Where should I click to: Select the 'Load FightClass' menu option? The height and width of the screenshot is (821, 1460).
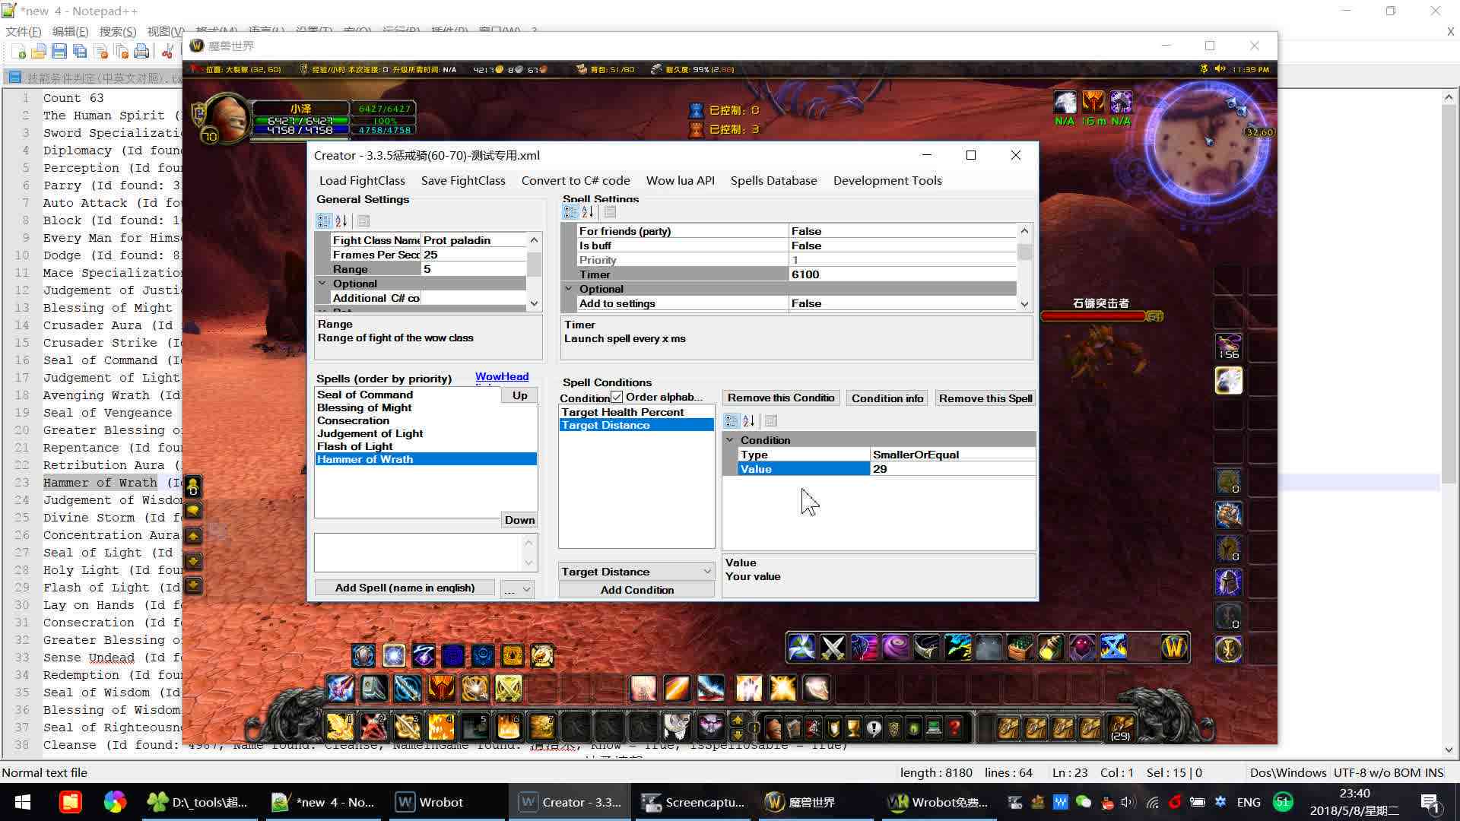[361, 180]
